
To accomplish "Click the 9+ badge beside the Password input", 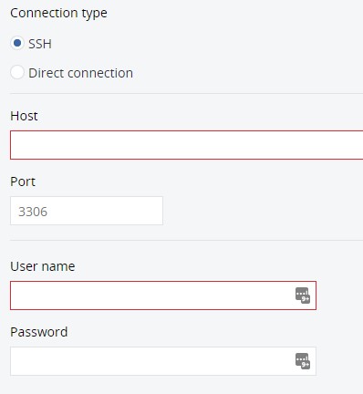I will pos(306,365).
